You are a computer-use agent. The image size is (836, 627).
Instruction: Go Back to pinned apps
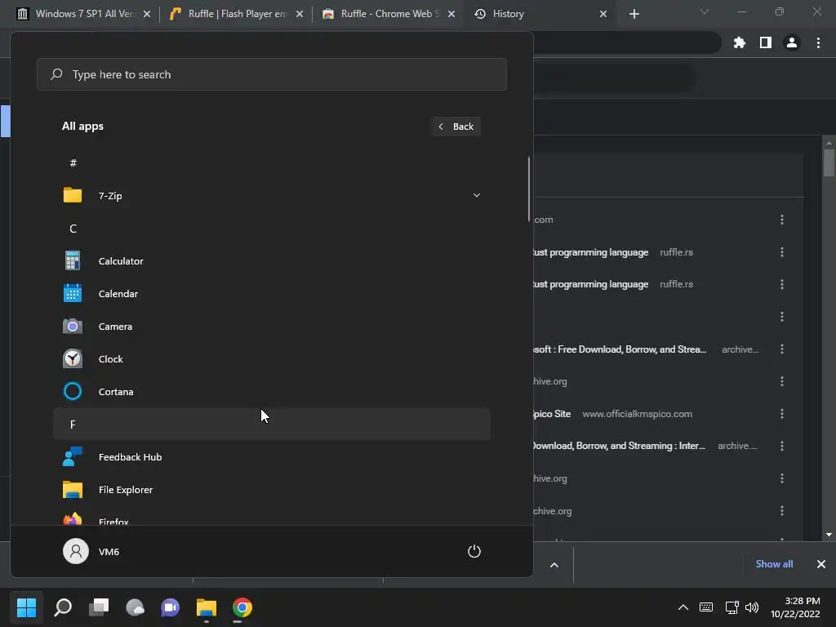[456, 127]
